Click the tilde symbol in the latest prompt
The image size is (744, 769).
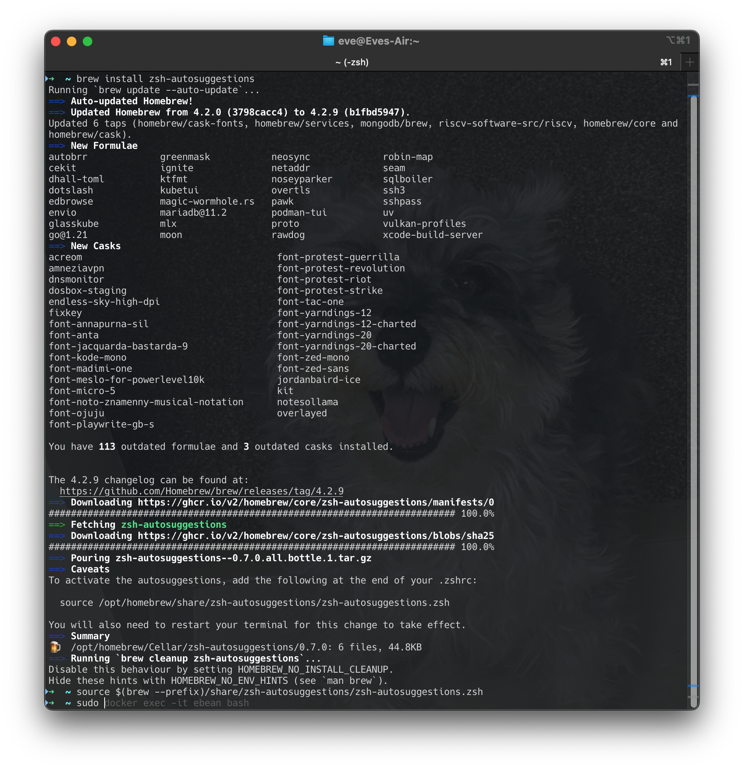[x=67, y=703]
